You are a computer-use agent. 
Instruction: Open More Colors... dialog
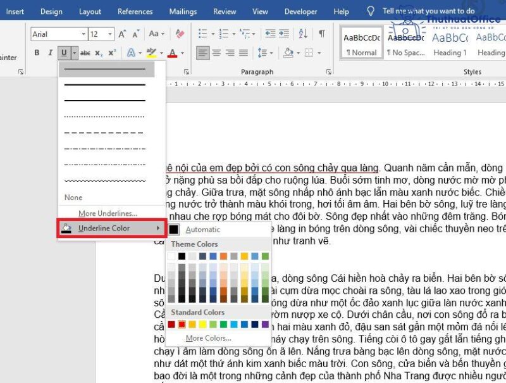click(x=208, y=338)
